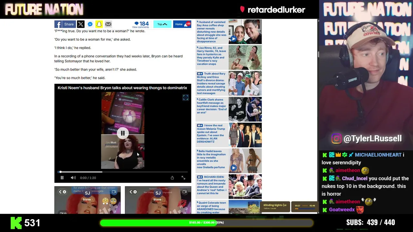Screen dimensions: 413x232
Task: Share the article by email icon
Action: (x=108, y=24)
